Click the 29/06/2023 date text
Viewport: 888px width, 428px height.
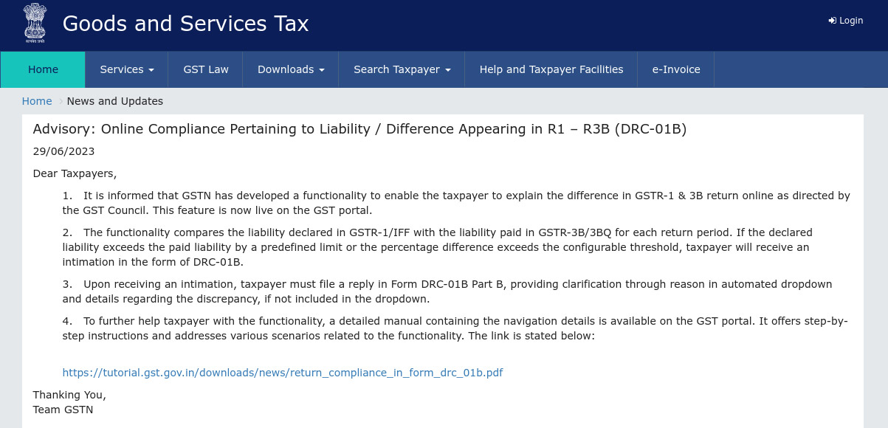63,151
